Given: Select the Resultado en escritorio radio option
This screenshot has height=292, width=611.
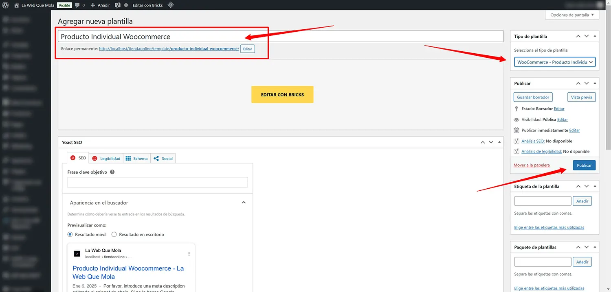Looking at the screenshot, I should tap(114, 234).
